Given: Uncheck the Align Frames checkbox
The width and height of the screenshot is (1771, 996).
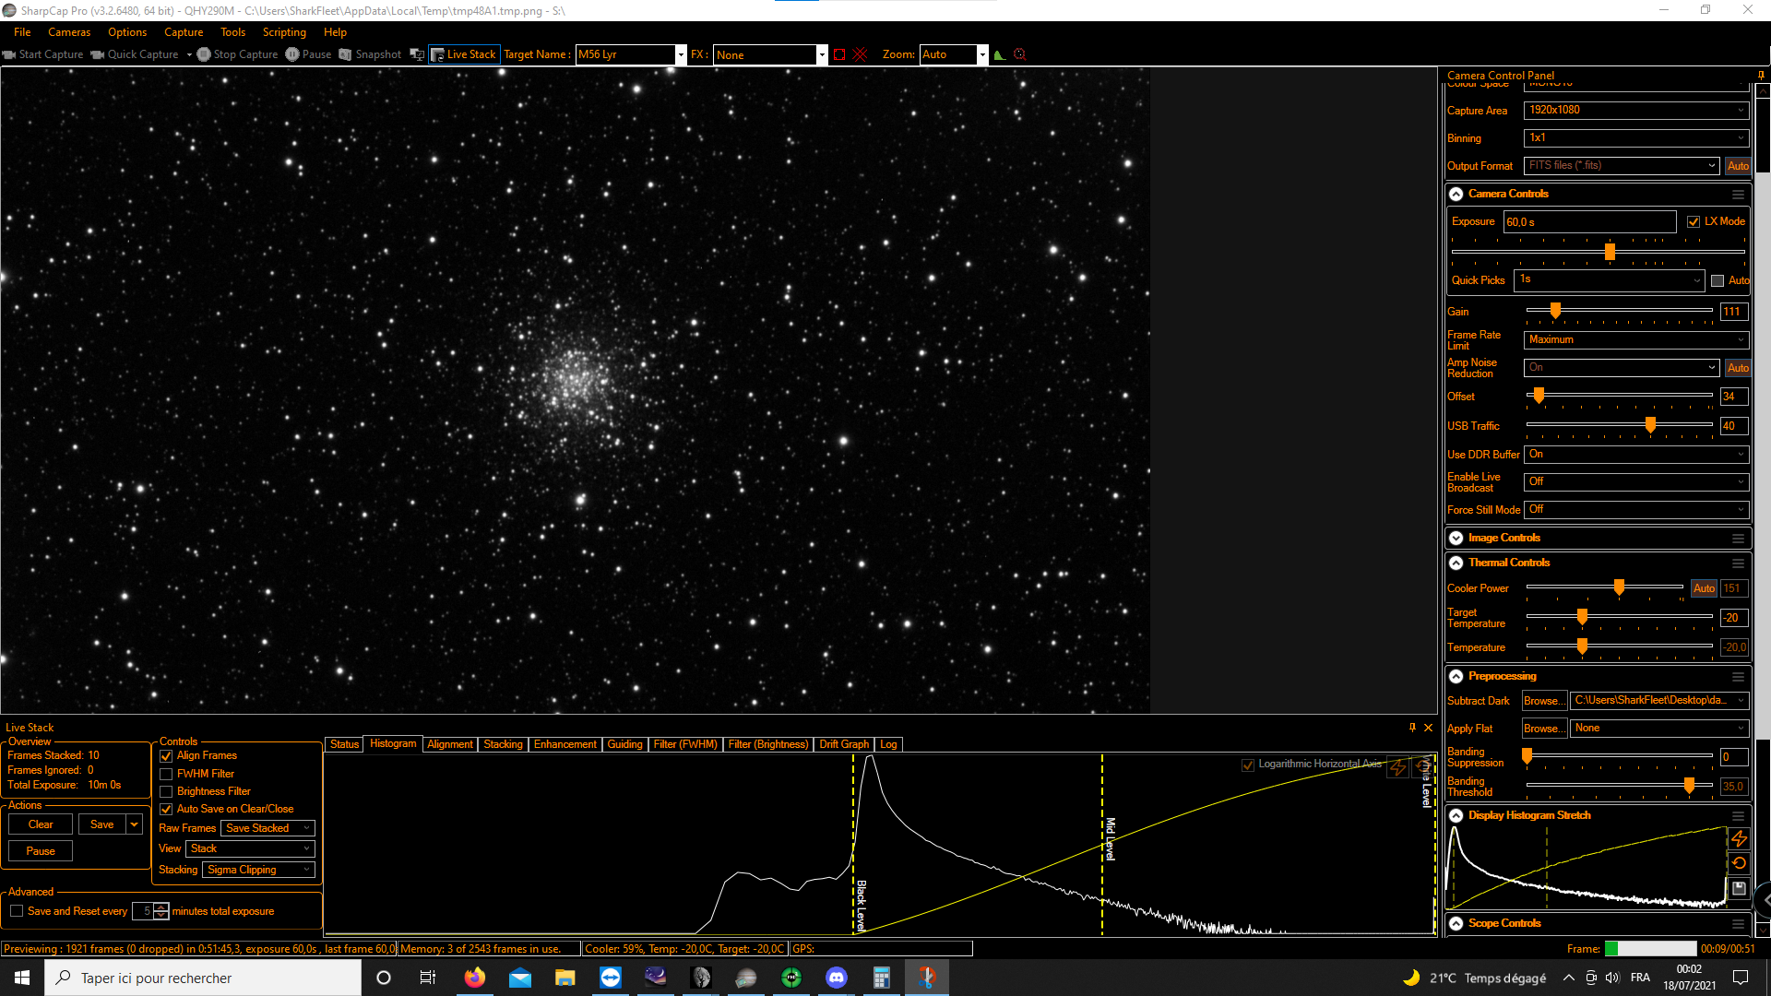Looking at the screenshot, I should 166,756.
